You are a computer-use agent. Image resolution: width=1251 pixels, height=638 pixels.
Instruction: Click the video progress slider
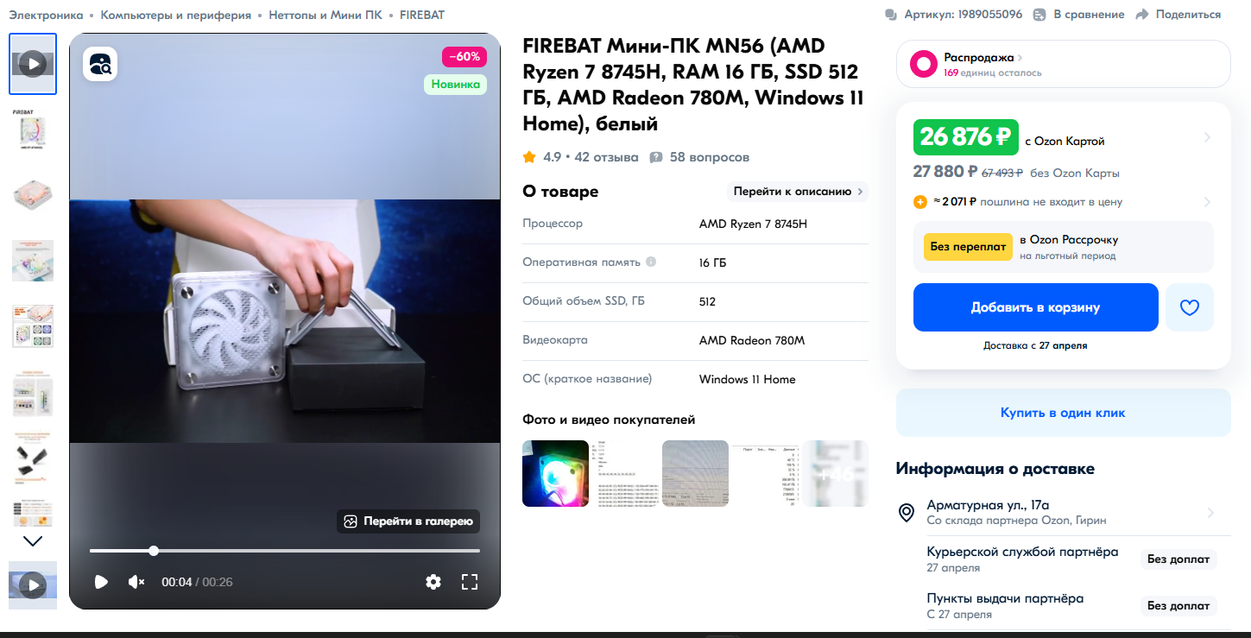point(285,551)
